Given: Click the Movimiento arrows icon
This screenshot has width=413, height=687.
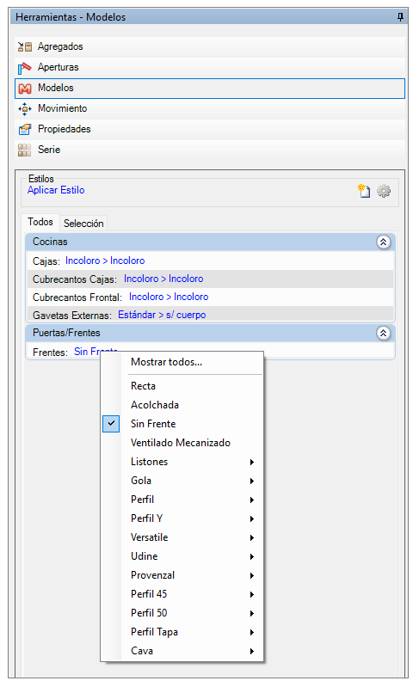Looking at the screenshot, I should click(25, 108).
